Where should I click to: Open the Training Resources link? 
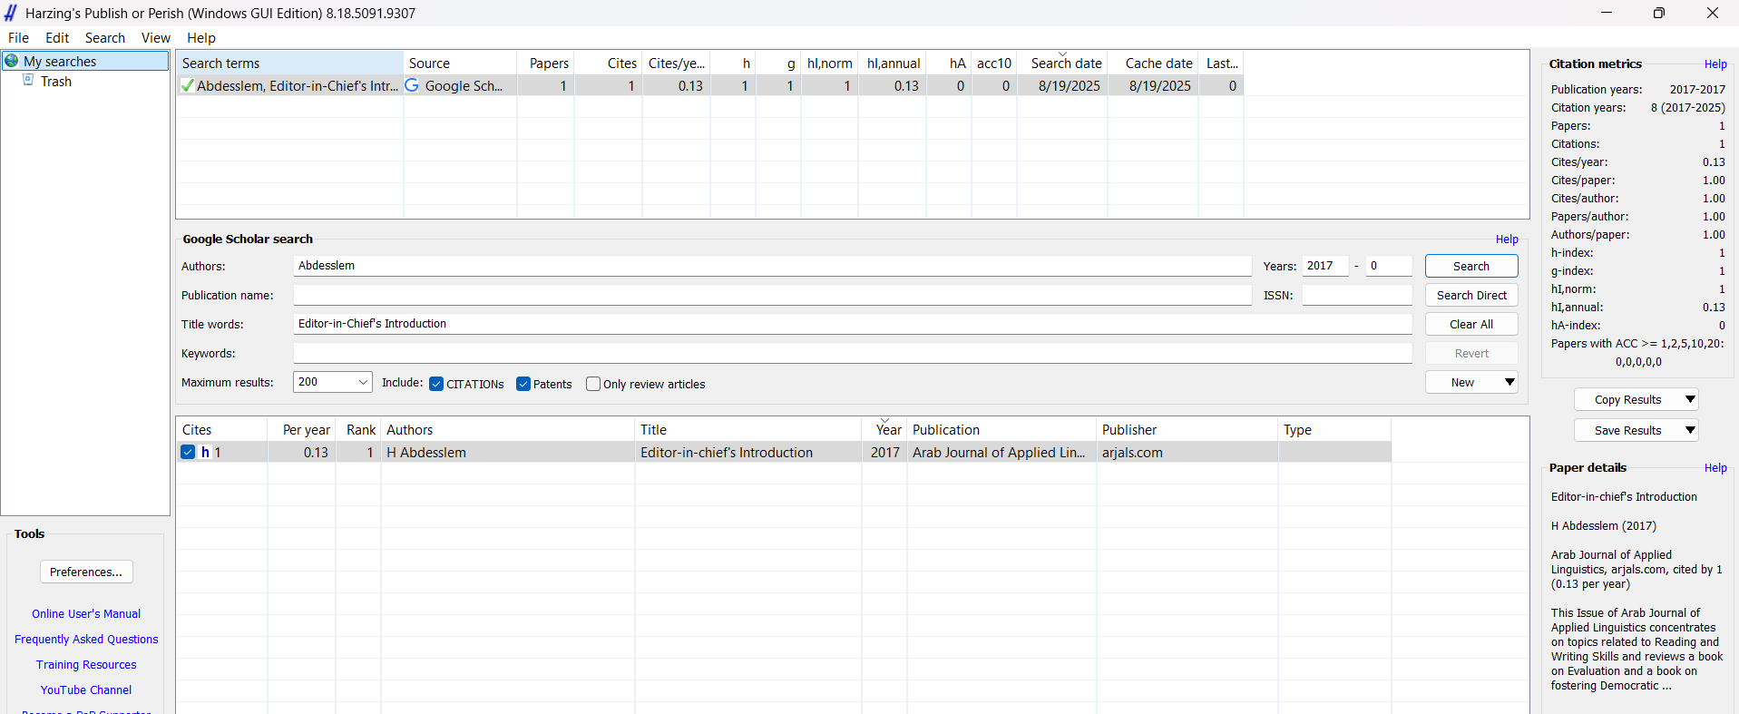click(86, 664)
